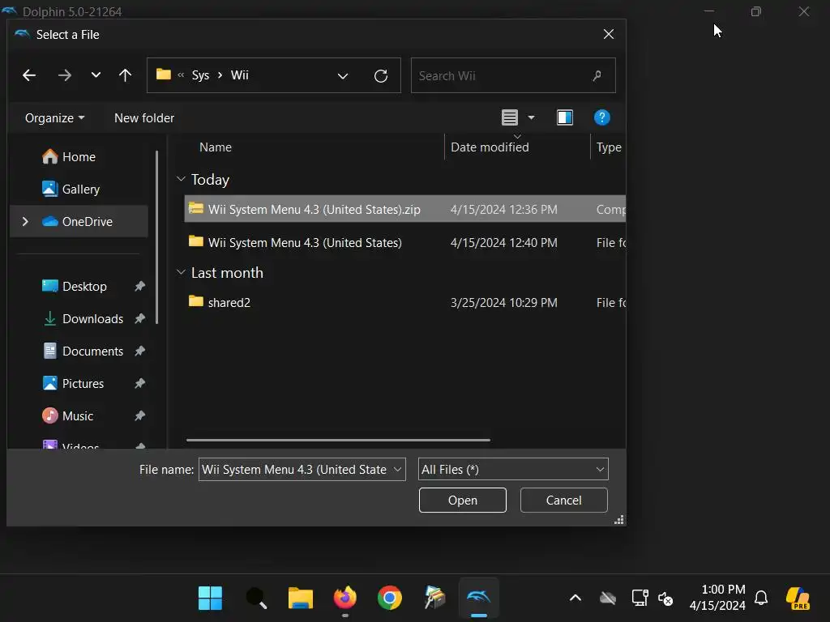The image size is (830, 622).
Task: Toggle the preview pane
Action: coord(565,117)
